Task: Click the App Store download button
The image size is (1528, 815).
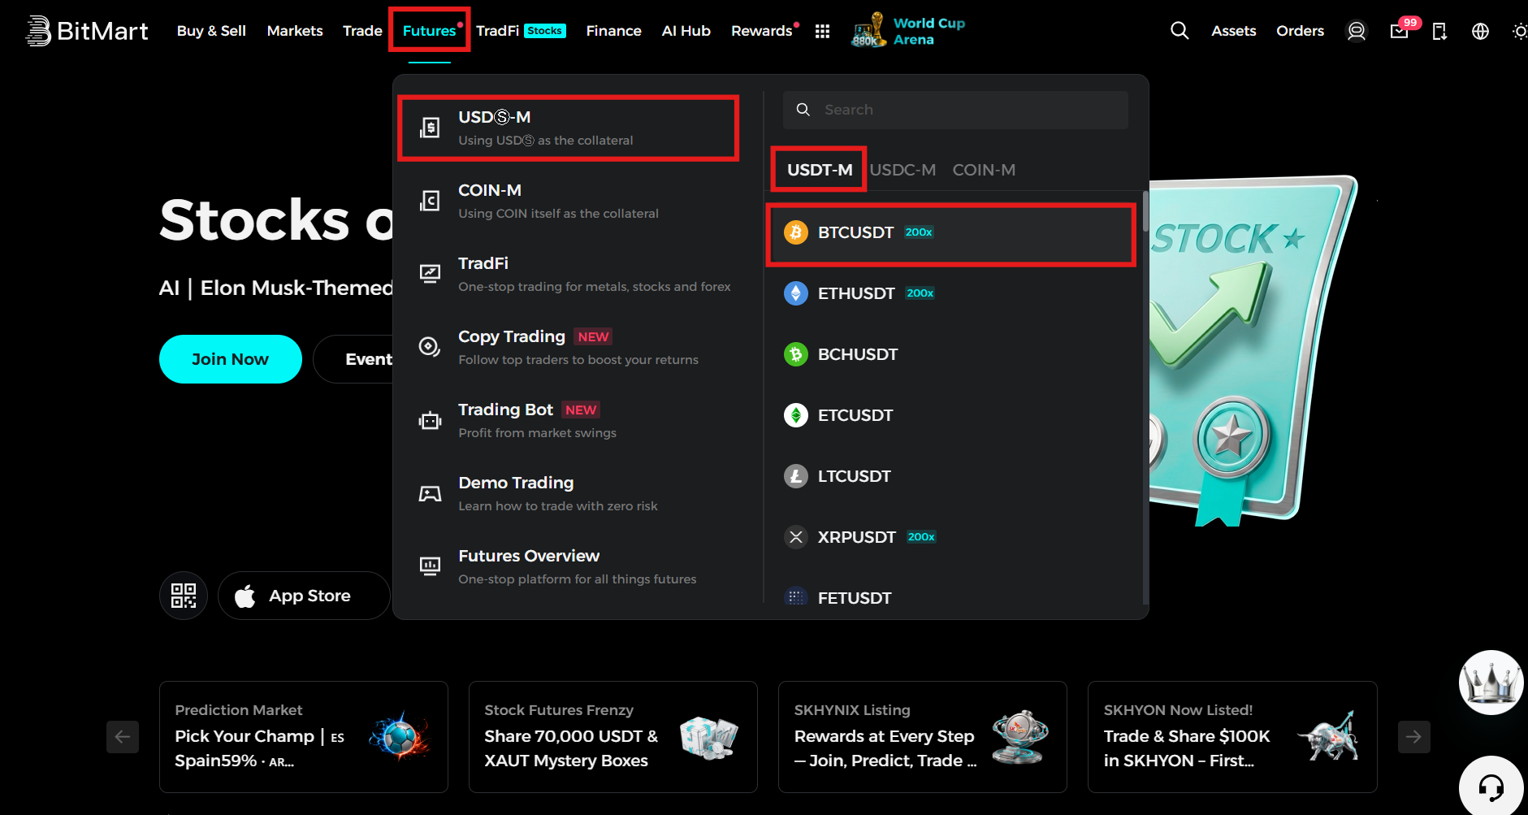Action: tap(304, 596)
